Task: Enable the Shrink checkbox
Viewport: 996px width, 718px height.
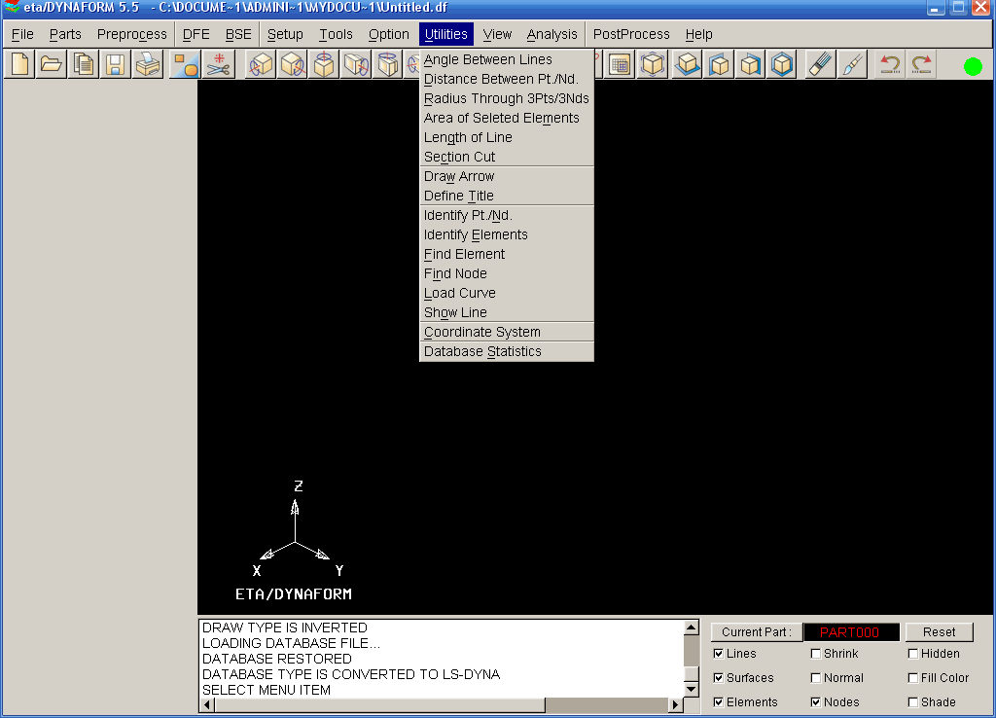Action: 816,654
